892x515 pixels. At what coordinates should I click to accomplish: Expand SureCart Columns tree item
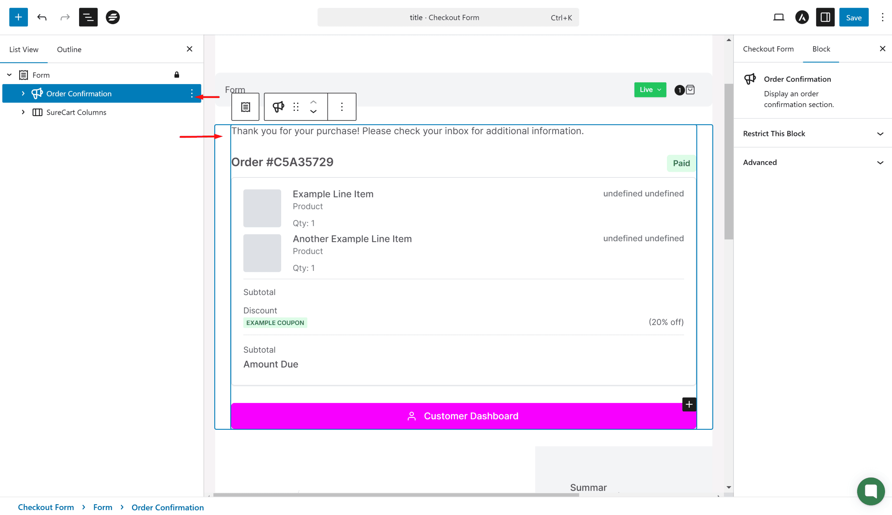tap(23, 112)
